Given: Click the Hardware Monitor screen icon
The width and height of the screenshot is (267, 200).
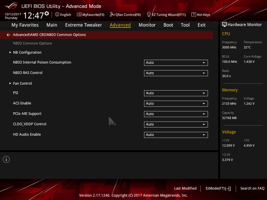Looking at the screenshot, I should [x=224, y=25].
